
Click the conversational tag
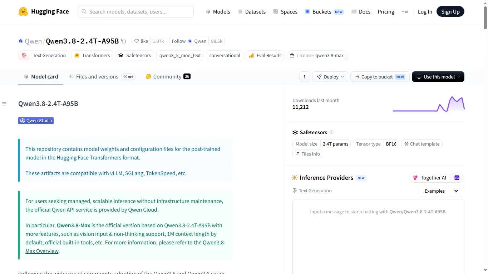[x=225, y=55]
